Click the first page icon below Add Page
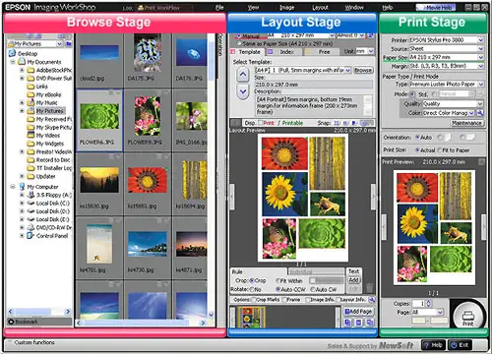 tap(347, 323)
